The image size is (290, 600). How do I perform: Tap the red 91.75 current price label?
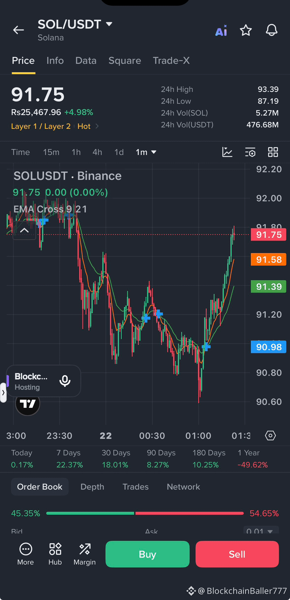coord(269,235)
